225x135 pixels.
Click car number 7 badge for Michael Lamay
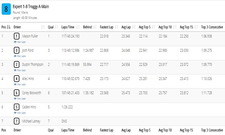pos(17,121)
